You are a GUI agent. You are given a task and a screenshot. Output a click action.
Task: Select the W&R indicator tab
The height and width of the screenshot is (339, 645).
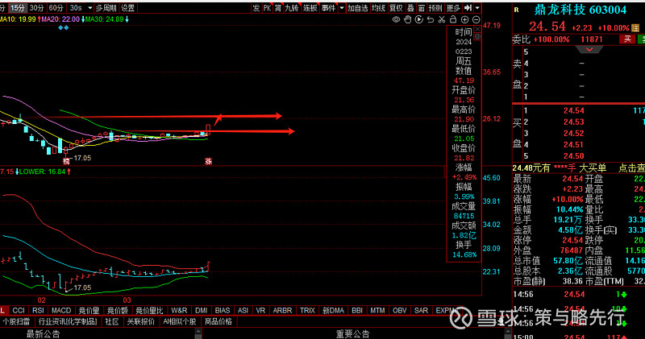pos(179,311)
